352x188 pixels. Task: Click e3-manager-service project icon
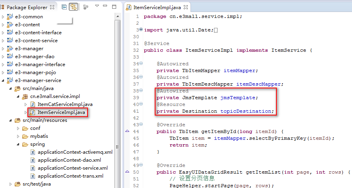(10, 80)
